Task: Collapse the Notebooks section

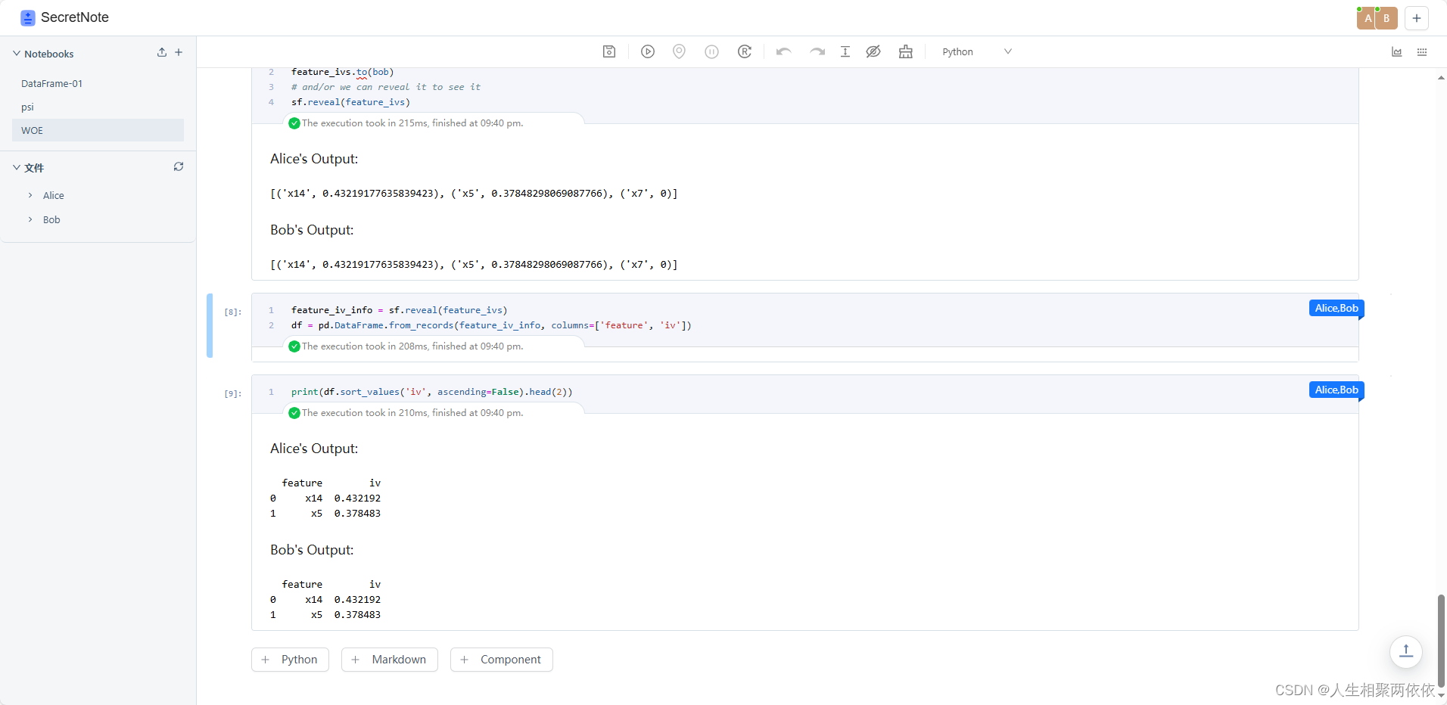Action: click(x=17, y=53)
